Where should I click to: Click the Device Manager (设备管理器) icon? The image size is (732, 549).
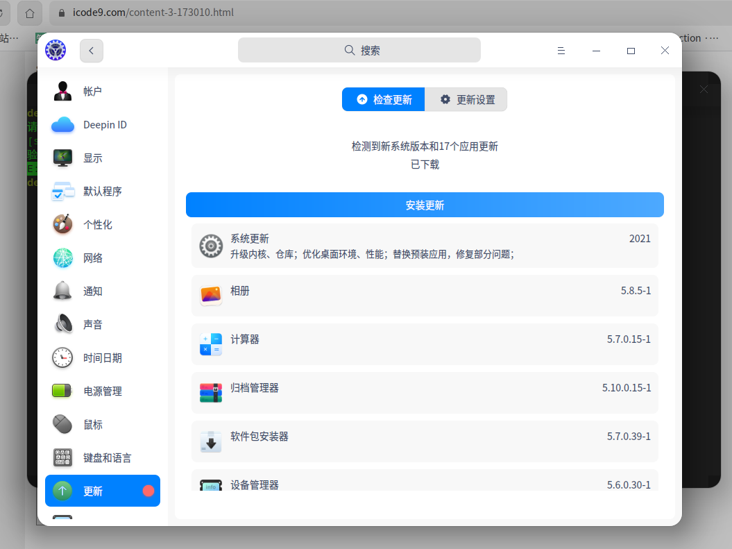211,486
